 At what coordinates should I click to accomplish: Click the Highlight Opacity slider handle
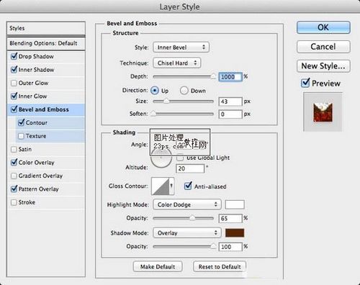[192, 218]
